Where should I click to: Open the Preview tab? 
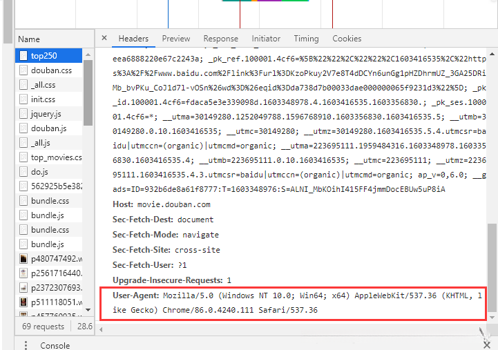(176, 39)
